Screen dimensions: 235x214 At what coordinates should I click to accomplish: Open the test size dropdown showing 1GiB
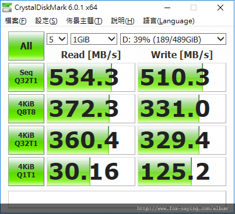(94, 39)
